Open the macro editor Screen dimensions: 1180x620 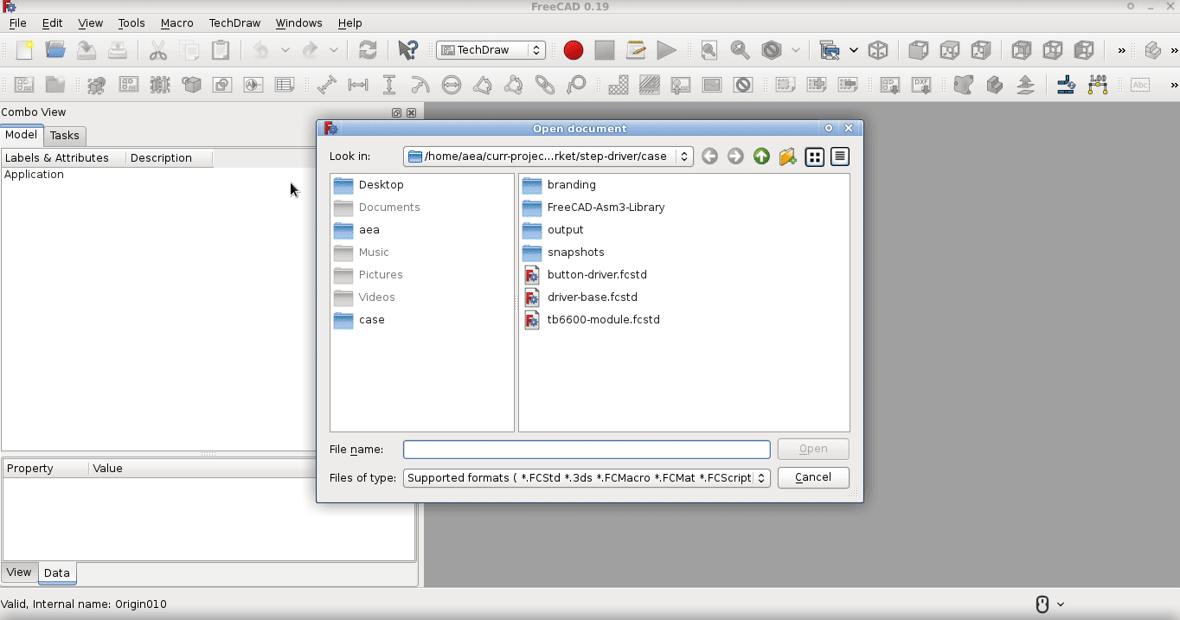[636, 50]
